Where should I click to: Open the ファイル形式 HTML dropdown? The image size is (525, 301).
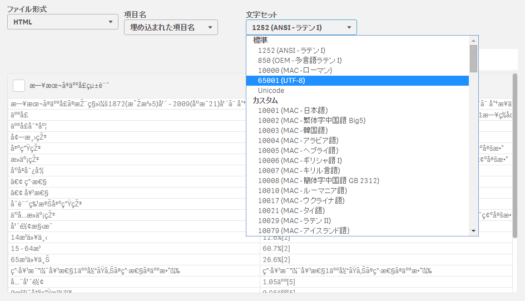pos(62,22)
